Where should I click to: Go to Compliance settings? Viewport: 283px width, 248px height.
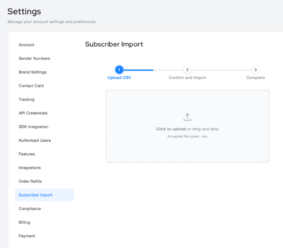(30, 209)
